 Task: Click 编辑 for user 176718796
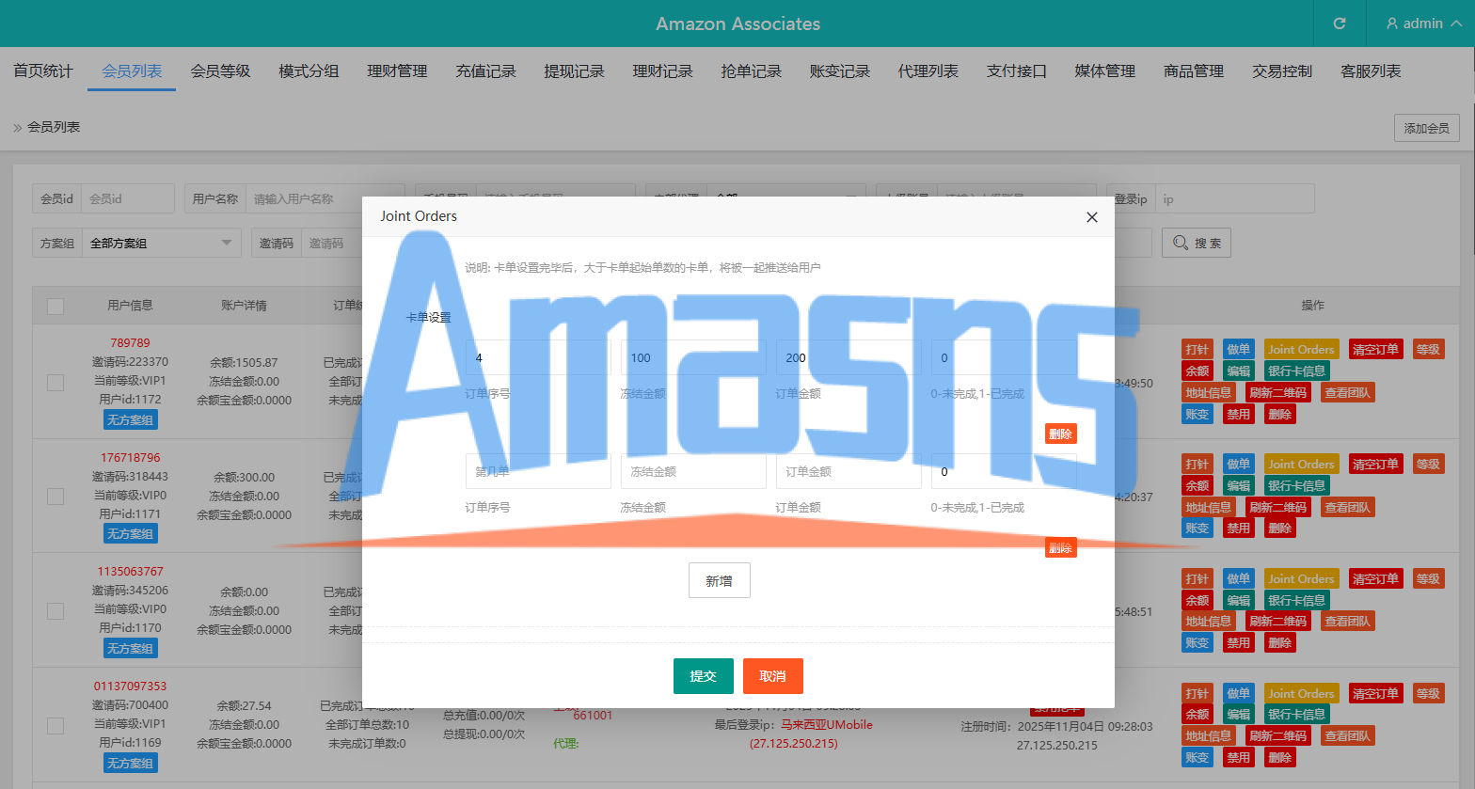point(1238,486)
